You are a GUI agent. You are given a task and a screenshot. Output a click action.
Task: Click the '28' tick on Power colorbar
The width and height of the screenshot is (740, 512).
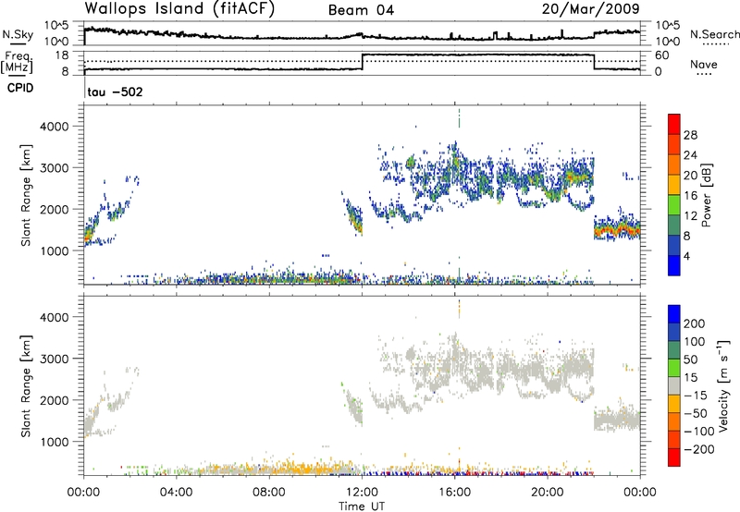tap(690, 135)
